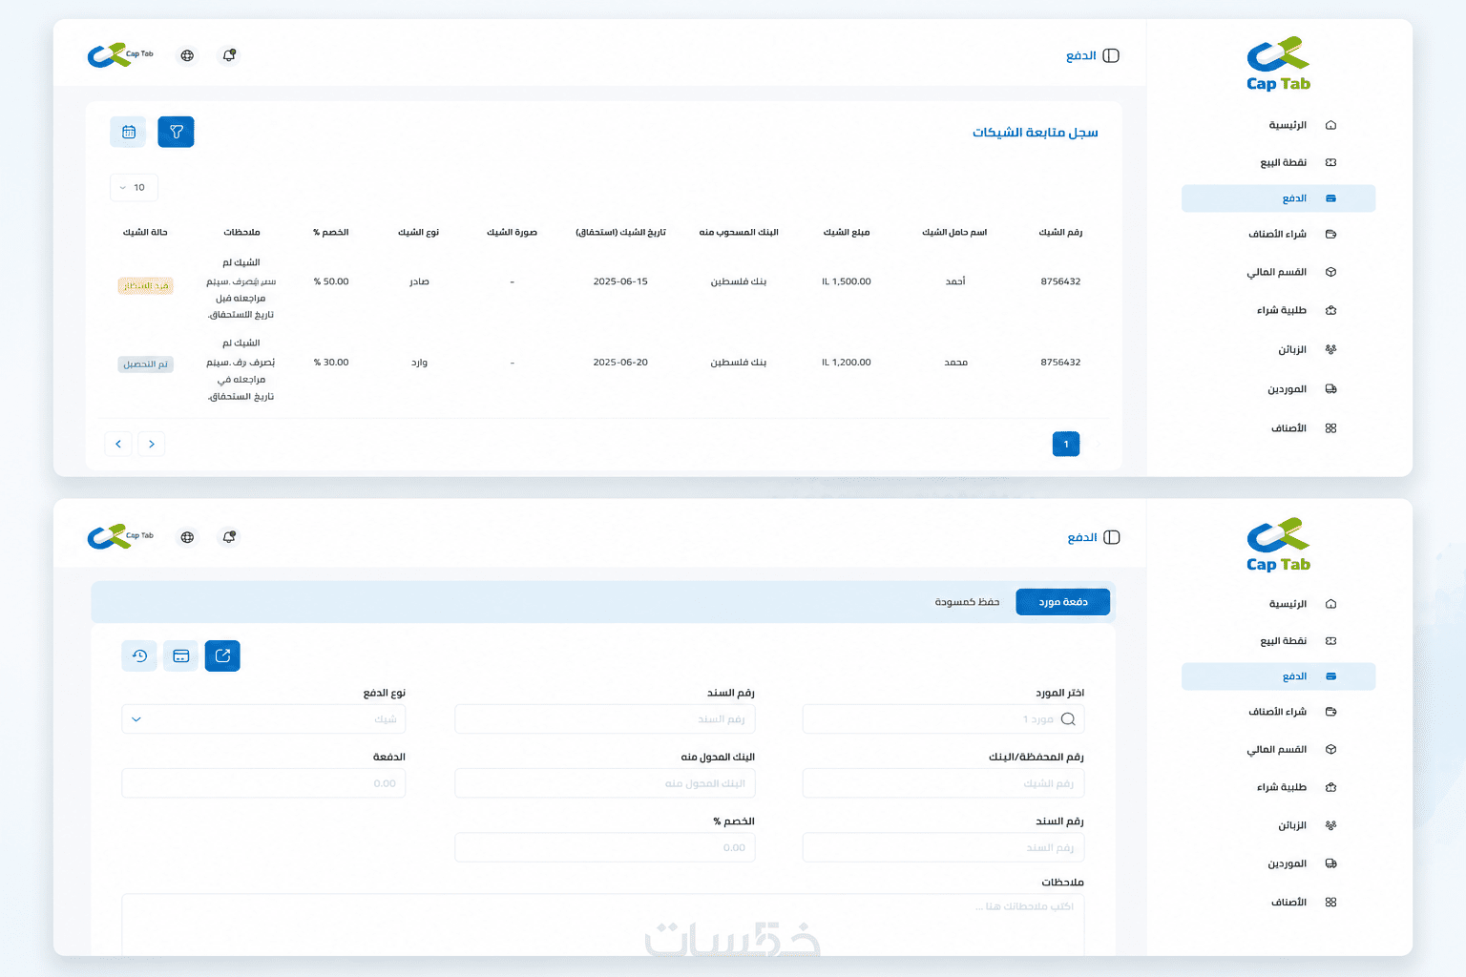Select الدفع in check log sidebar
1466x977 pixels.
click(x=1279, y=198)
